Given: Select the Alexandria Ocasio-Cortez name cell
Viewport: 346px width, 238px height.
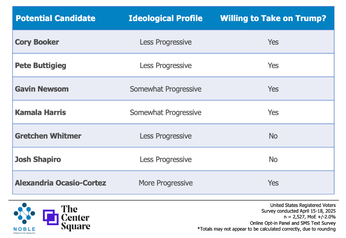Looking at the screenshot, I should point(61,183).
